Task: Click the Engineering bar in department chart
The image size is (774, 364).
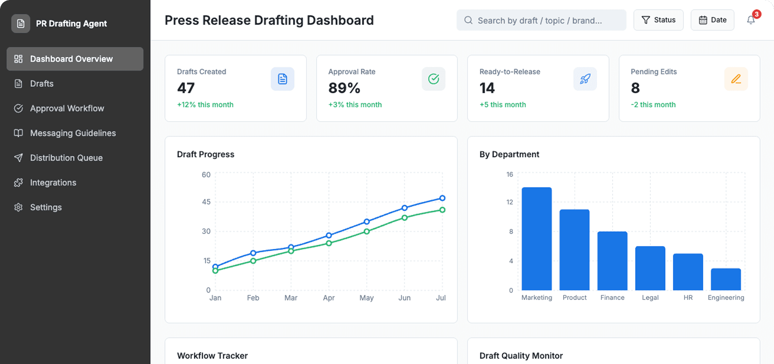Action: pos(726,279)
